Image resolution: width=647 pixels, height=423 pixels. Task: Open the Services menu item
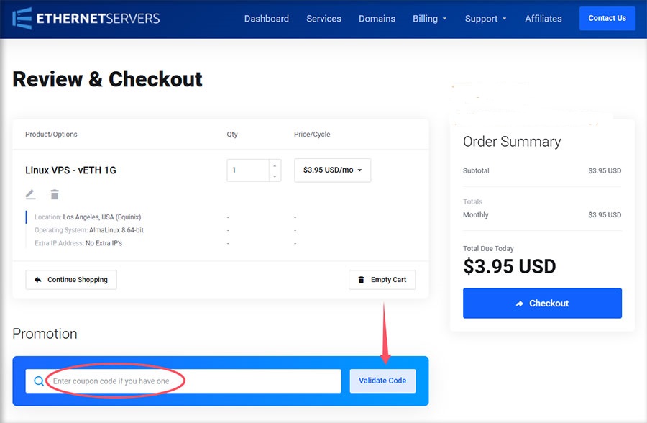click(x=323, y=19)
